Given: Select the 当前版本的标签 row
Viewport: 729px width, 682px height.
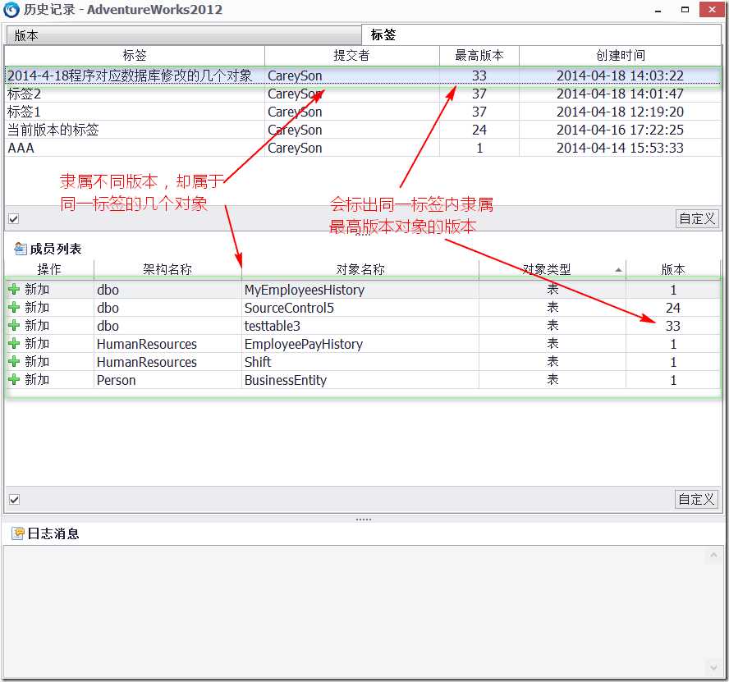Looking at the screenshot, I should [363, 130].
